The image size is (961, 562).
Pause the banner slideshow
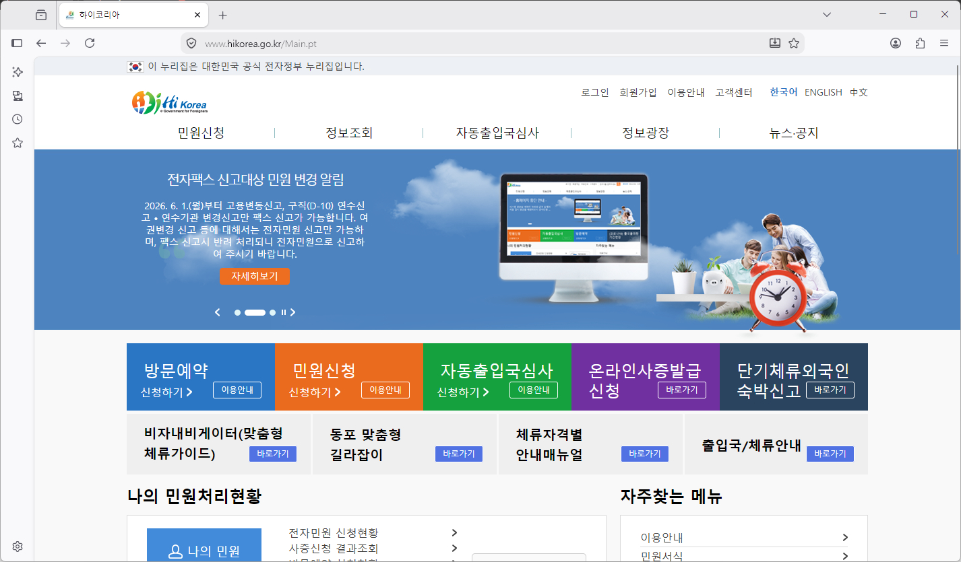coord(284,312)
